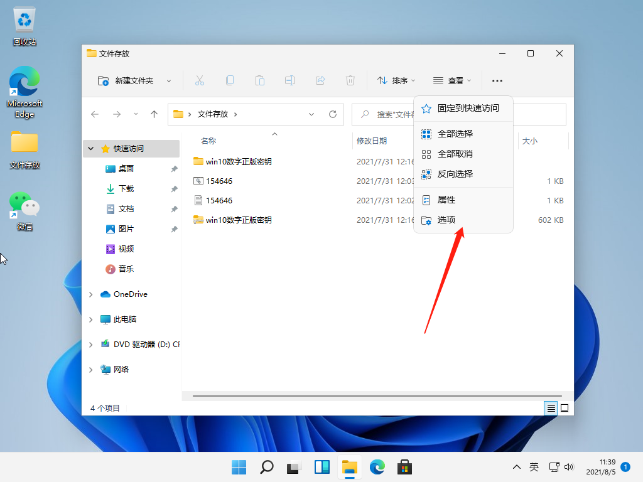Image resolution: width=643 pixels, height=482 pixels.
Task: Choose 全部选择 from the menu
Action: click(x=455, y=134)
